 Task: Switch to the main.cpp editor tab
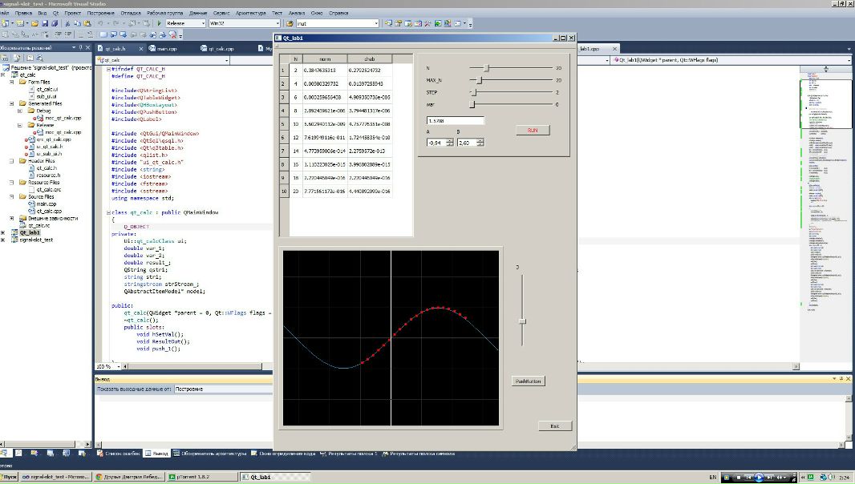(160, 48)
